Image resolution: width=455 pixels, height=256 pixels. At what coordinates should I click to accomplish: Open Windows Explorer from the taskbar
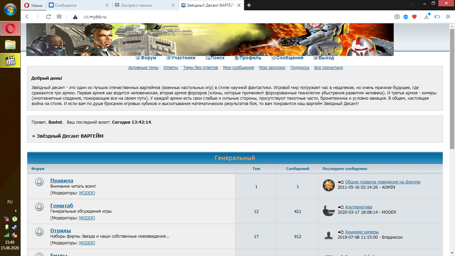pos(10,44)
